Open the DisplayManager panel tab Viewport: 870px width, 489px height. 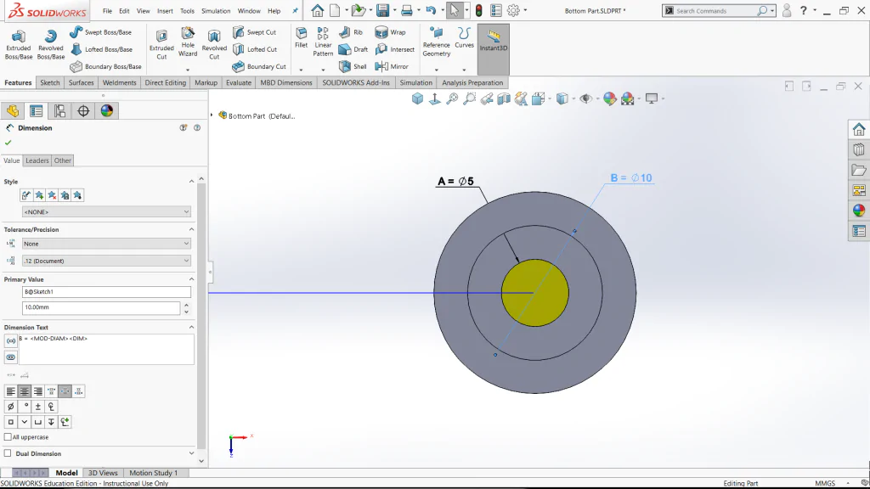pos(106,111)
